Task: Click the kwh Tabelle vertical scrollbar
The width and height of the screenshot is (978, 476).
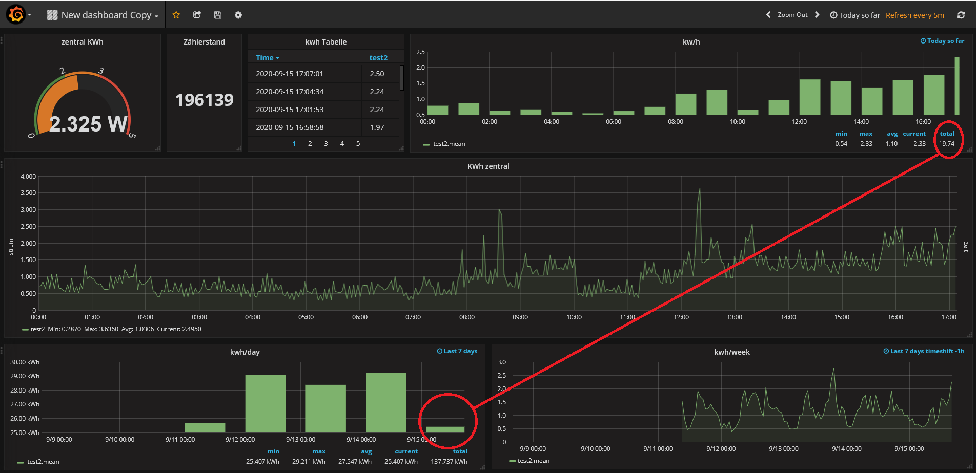Action: coord(402,78)
